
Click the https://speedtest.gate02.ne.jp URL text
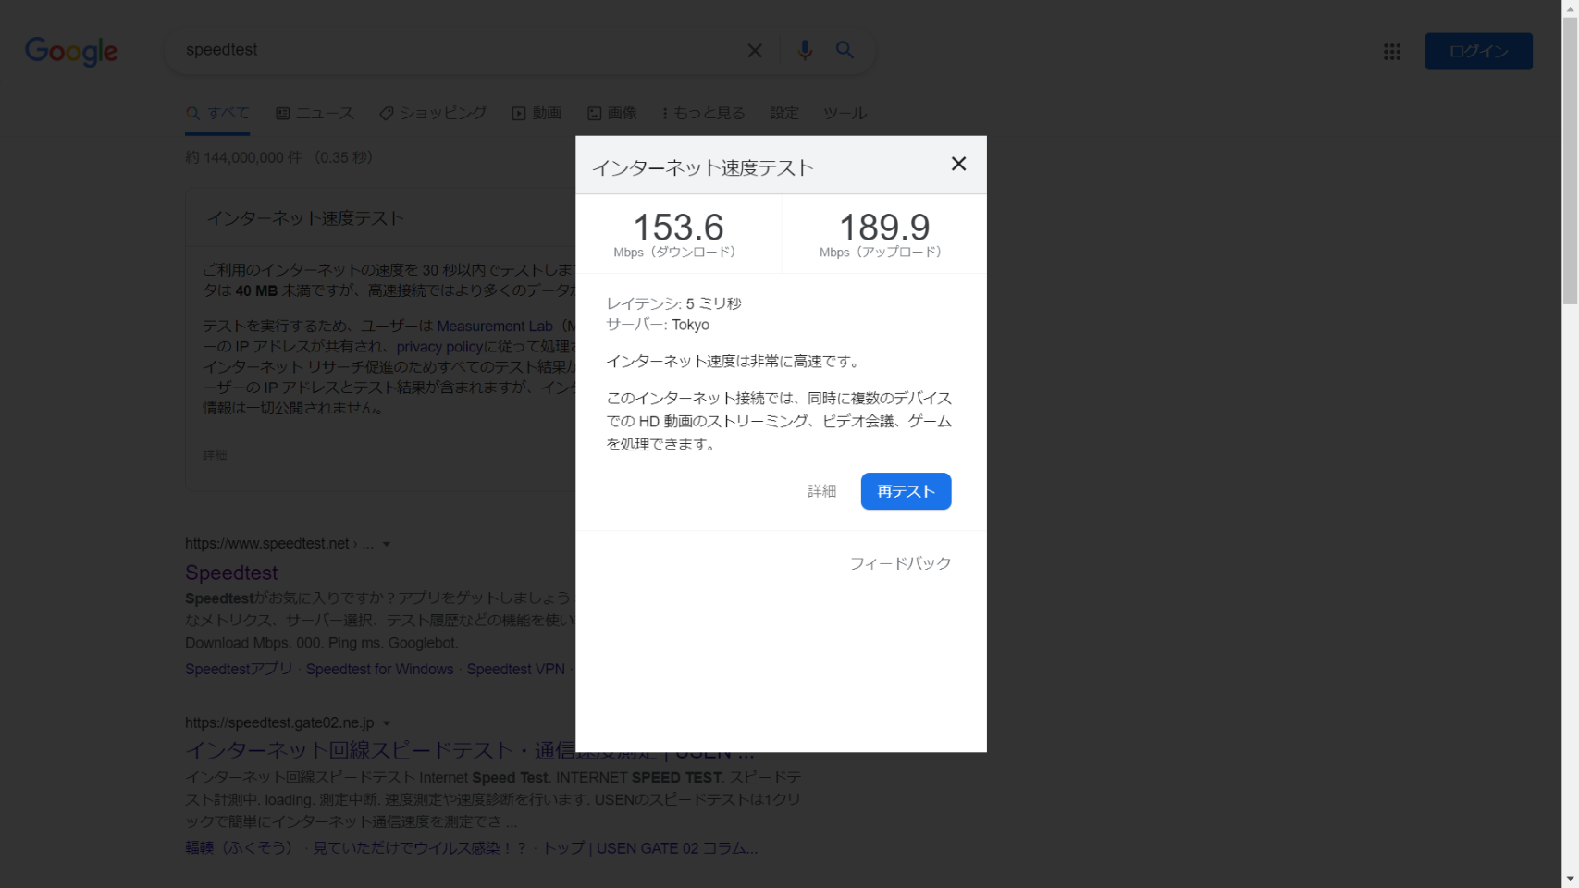pos(279,722)
